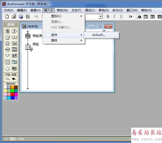Click the Open file toolbar icon
The height and width of the screenshot is (143, 162).
[x=14, y=16]
